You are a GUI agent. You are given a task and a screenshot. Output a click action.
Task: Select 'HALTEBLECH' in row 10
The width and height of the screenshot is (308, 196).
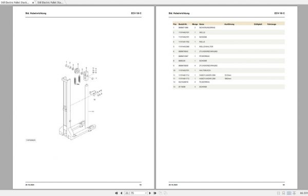pos(205,70)
